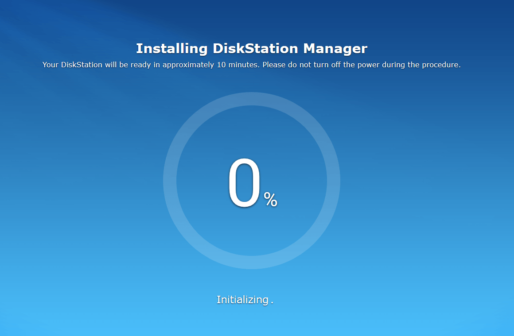Click the left side of the progress ring

point(170,181)
